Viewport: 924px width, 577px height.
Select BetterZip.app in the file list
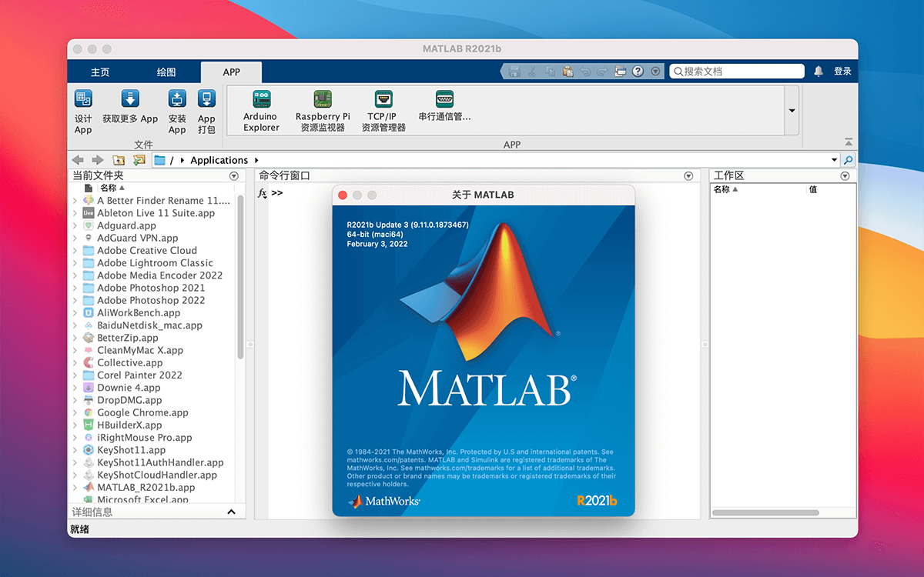tap(128, 339)
